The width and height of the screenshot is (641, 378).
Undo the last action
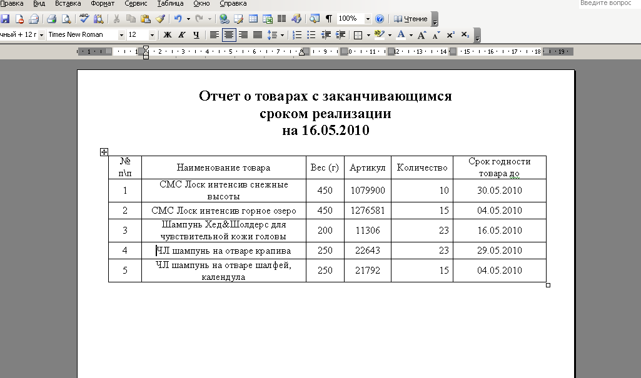(x=178, y=19)
